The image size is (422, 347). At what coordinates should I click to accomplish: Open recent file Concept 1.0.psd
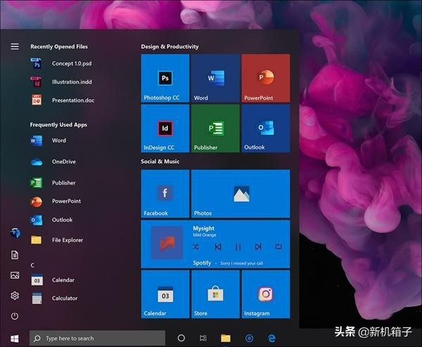coord(62,63)
